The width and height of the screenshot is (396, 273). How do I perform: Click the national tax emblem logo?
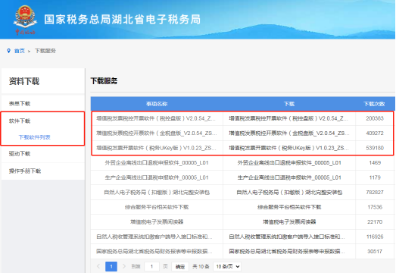click(25, 20)
